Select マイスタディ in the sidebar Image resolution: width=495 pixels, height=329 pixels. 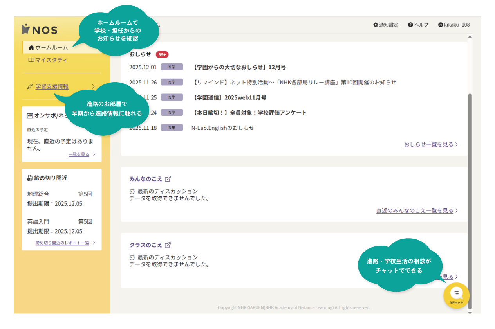[x=51, y=60]
